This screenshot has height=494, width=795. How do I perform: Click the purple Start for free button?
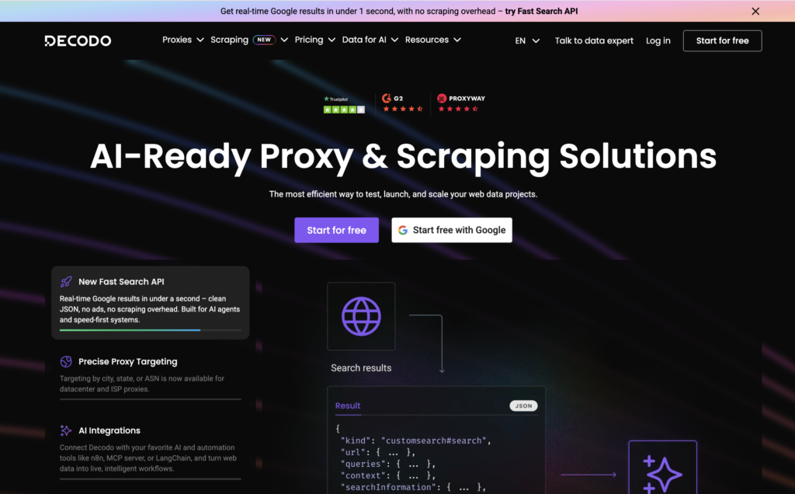click(x=336, y=230)
